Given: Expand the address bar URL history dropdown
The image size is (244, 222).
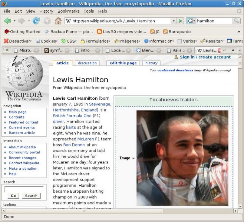Looking at the screenshot, I should pyautogui.click(x=174, y=21).
